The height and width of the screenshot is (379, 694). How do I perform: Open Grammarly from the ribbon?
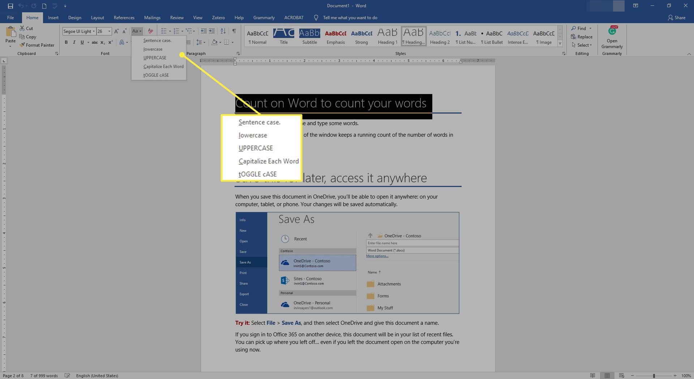(x=612, y=37)
